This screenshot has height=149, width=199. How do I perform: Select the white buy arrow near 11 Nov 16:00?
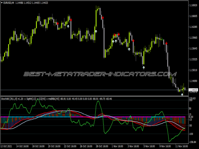click(x=182, y=94)
